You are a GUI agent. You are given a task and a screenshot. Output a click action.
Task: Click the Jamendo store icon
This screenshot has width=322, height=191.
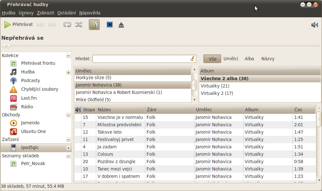[x=13, y=123]
